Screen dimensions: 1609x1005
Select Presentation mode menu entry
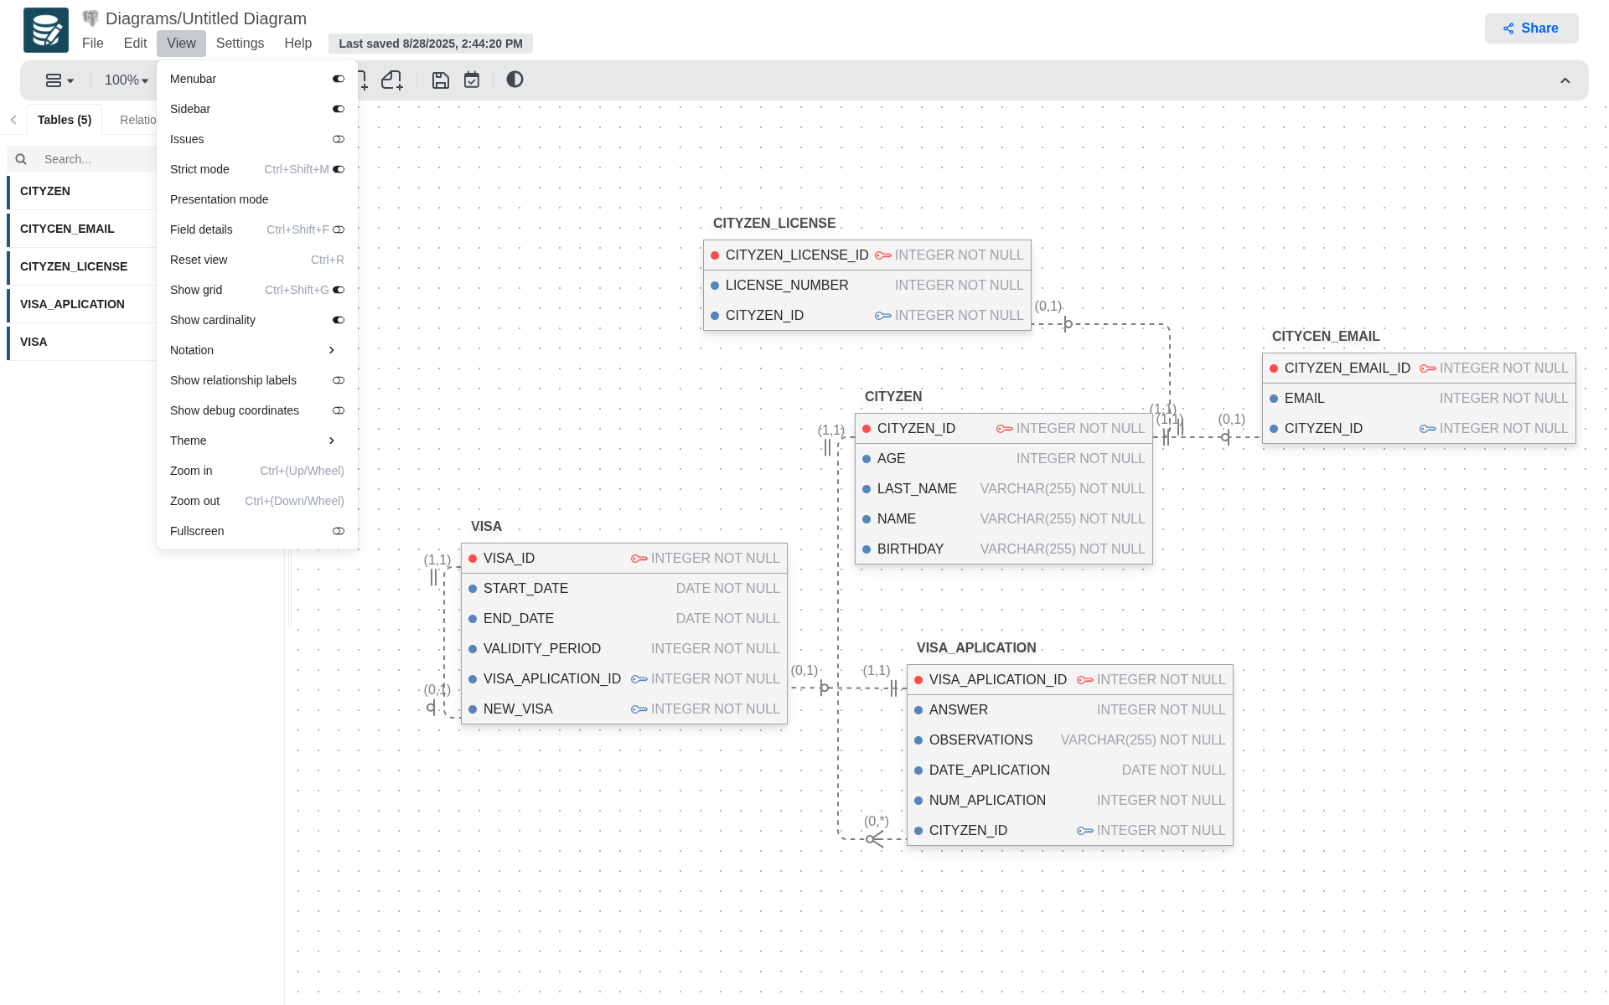tap(220, 199)
